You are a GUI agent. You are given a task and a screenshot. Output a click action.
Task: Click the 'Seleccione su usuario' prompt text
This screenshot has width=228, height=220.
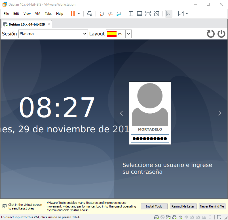point(167,168)
